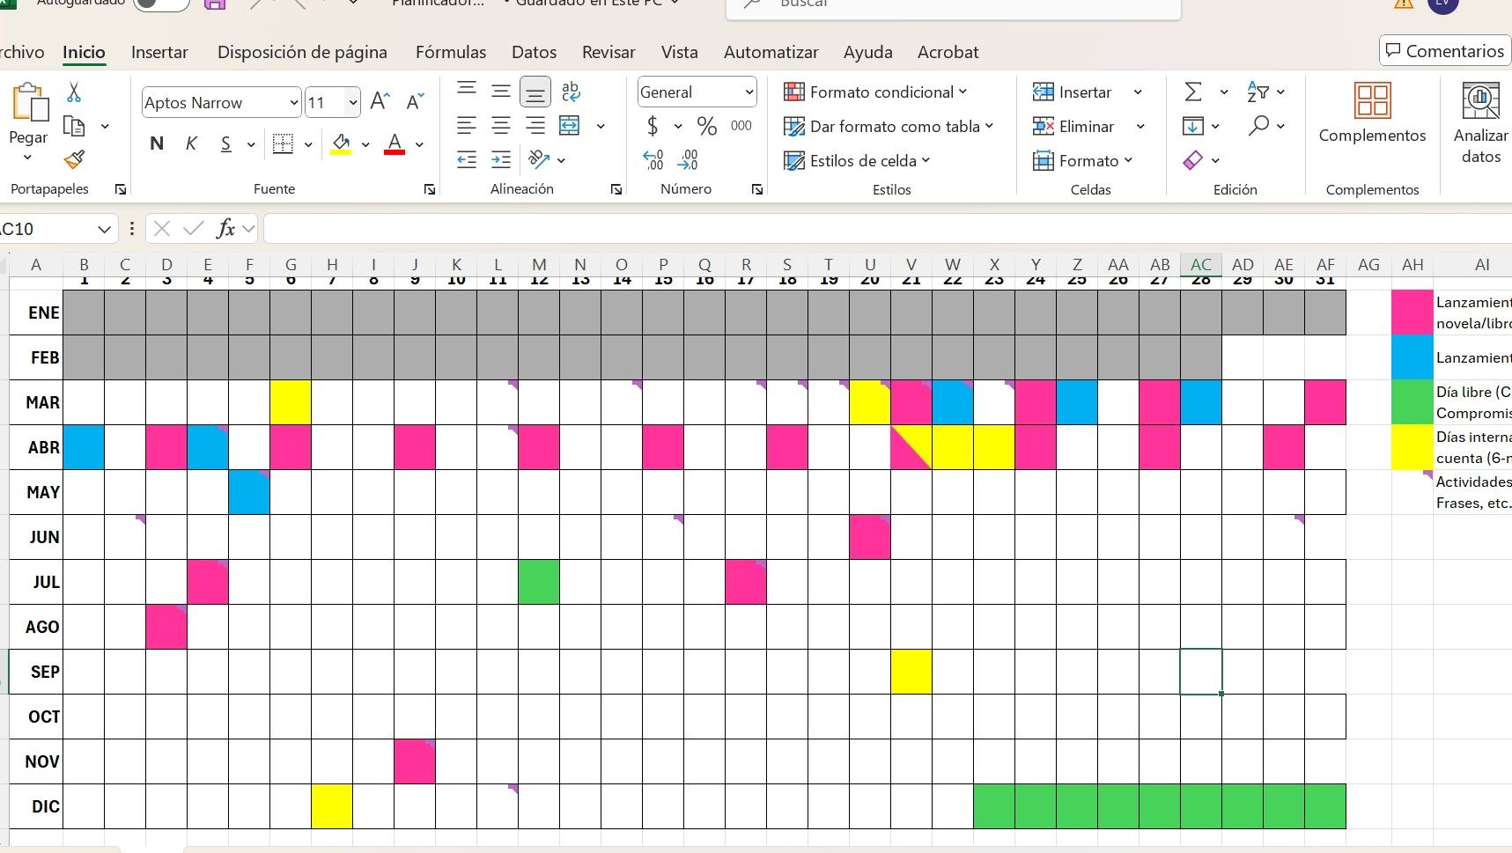Click the Find magnifier icon in Edición
The height and width of the screenshot is (853, 1512).
point(1258,126)
